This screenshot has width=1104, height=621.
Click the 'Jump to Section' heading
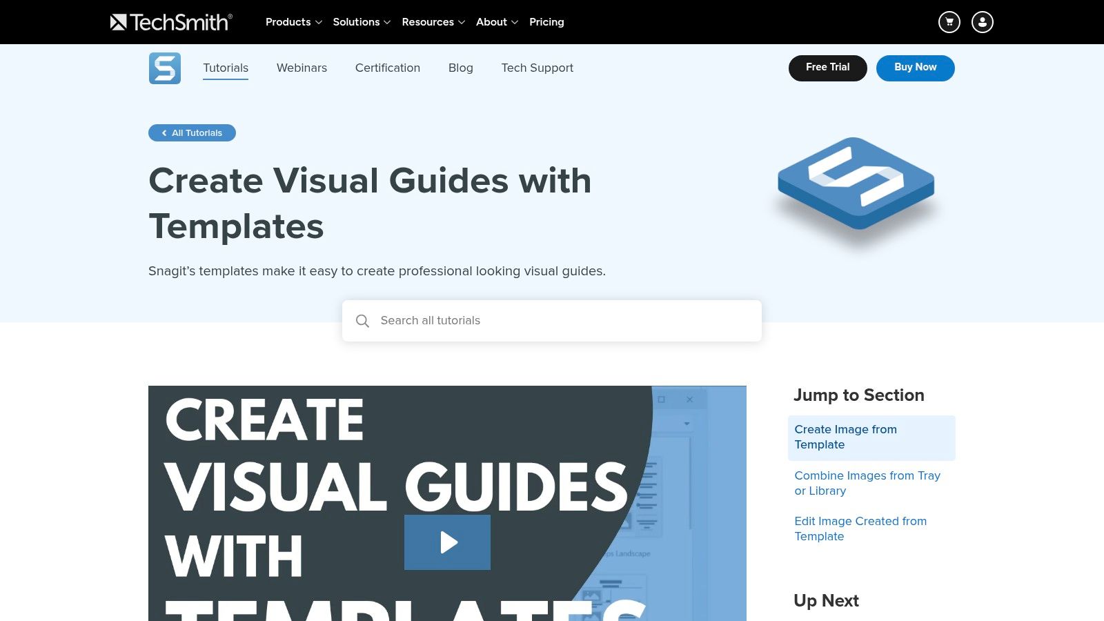(858, 395)
